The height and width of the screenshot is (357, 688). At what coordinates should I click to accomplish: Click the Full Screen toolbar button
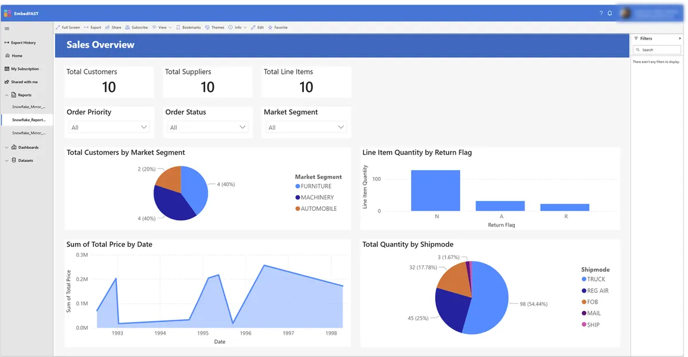click(x=68, y=28)
